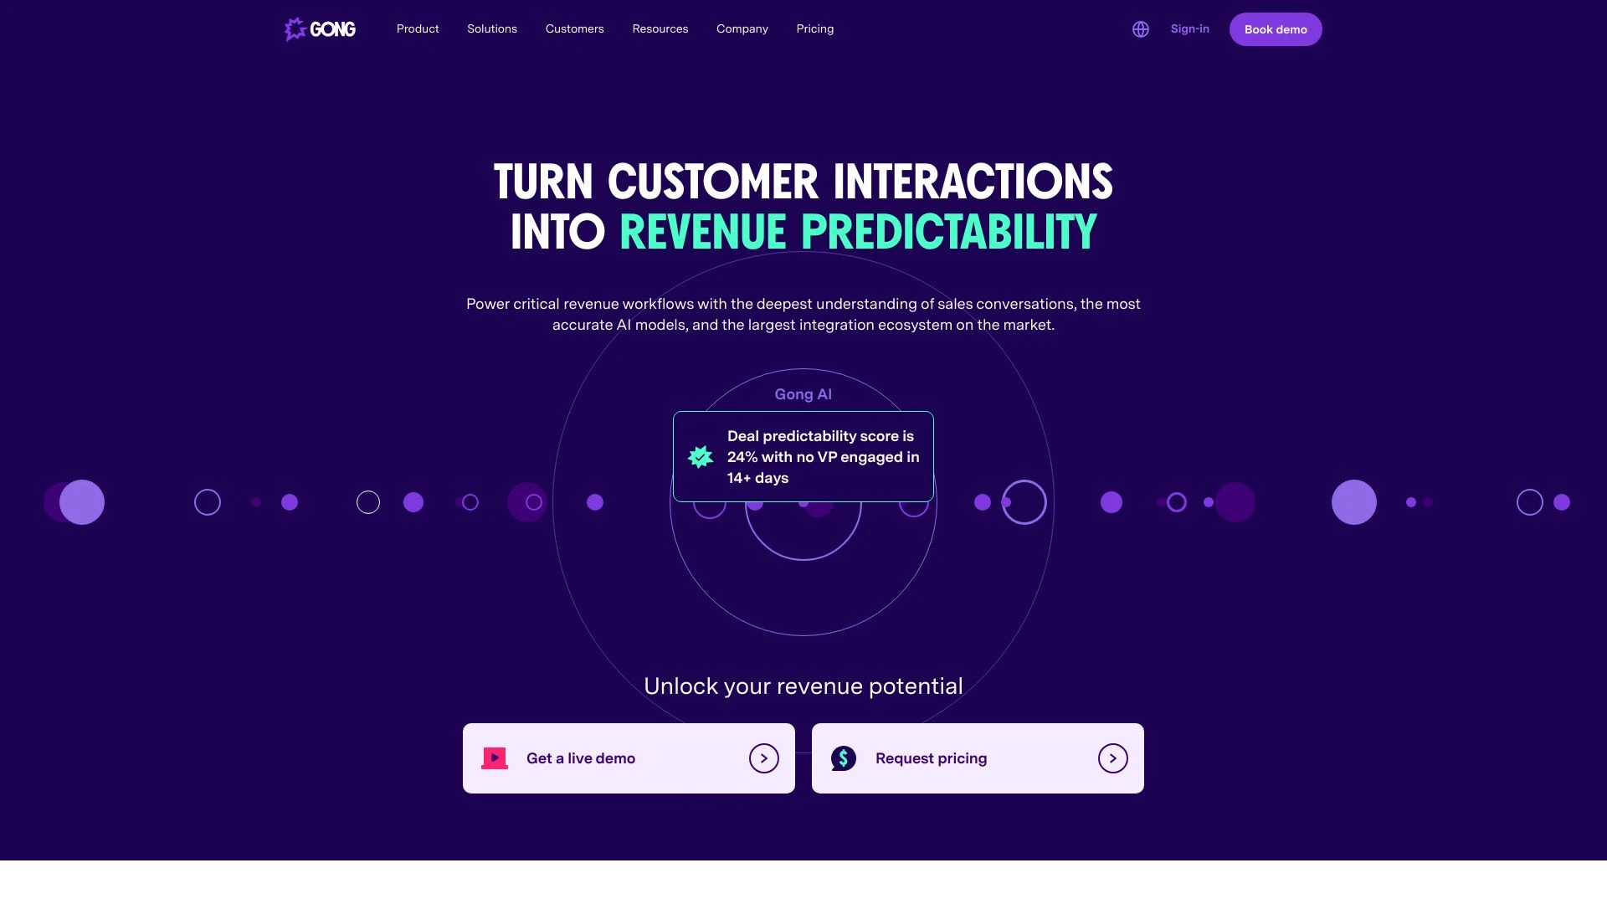Click the Book demo button
Image resolution: width=1607 pixels, height=904 pixels.
(x=1275, y=28)
